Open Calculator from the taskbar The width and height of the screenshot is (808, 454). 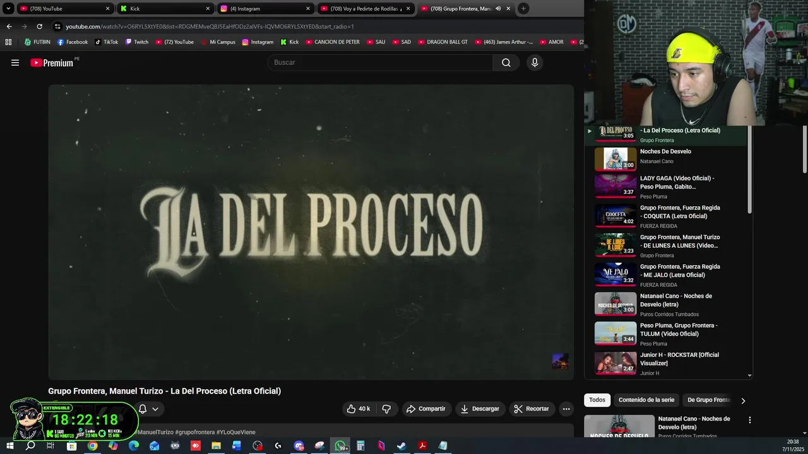[360, 446]
